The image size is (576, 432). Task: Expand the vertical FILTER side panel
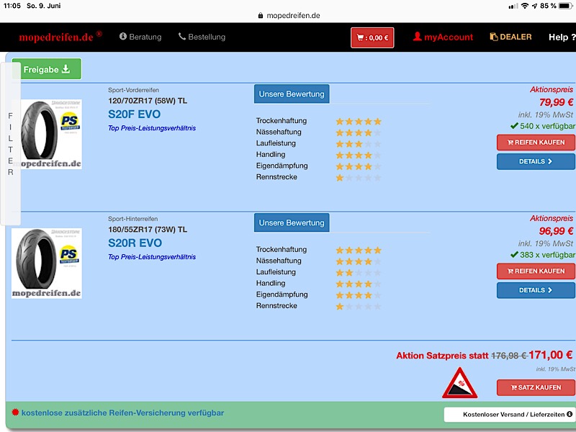pos(10,143)
